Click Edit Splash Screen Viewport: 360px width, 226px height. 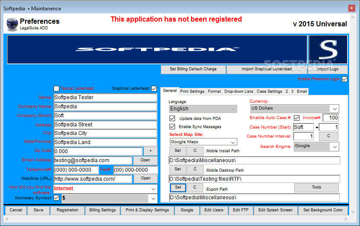click(275, 210)
